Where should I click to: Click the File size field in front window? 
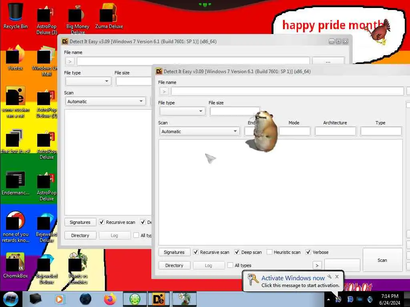click(x=235, y=111)
